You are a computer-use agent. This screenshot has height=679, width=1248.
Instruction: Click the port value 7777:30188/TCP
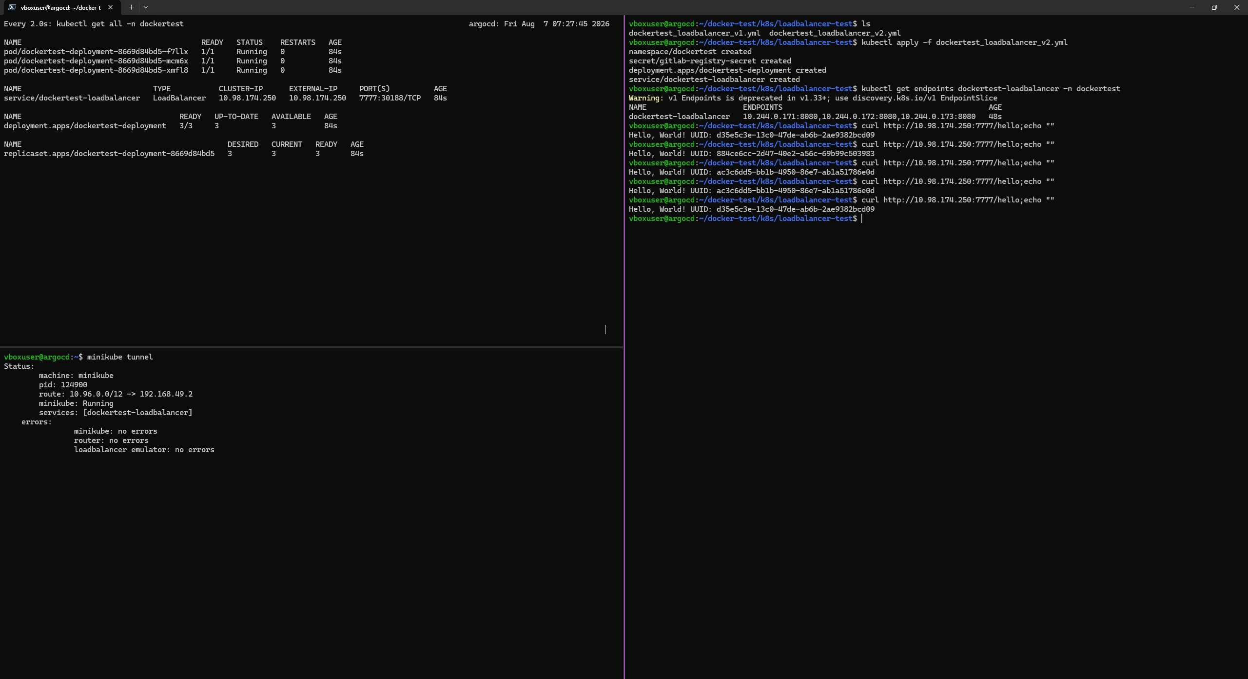pyautogui.click(x=390, y=98)
